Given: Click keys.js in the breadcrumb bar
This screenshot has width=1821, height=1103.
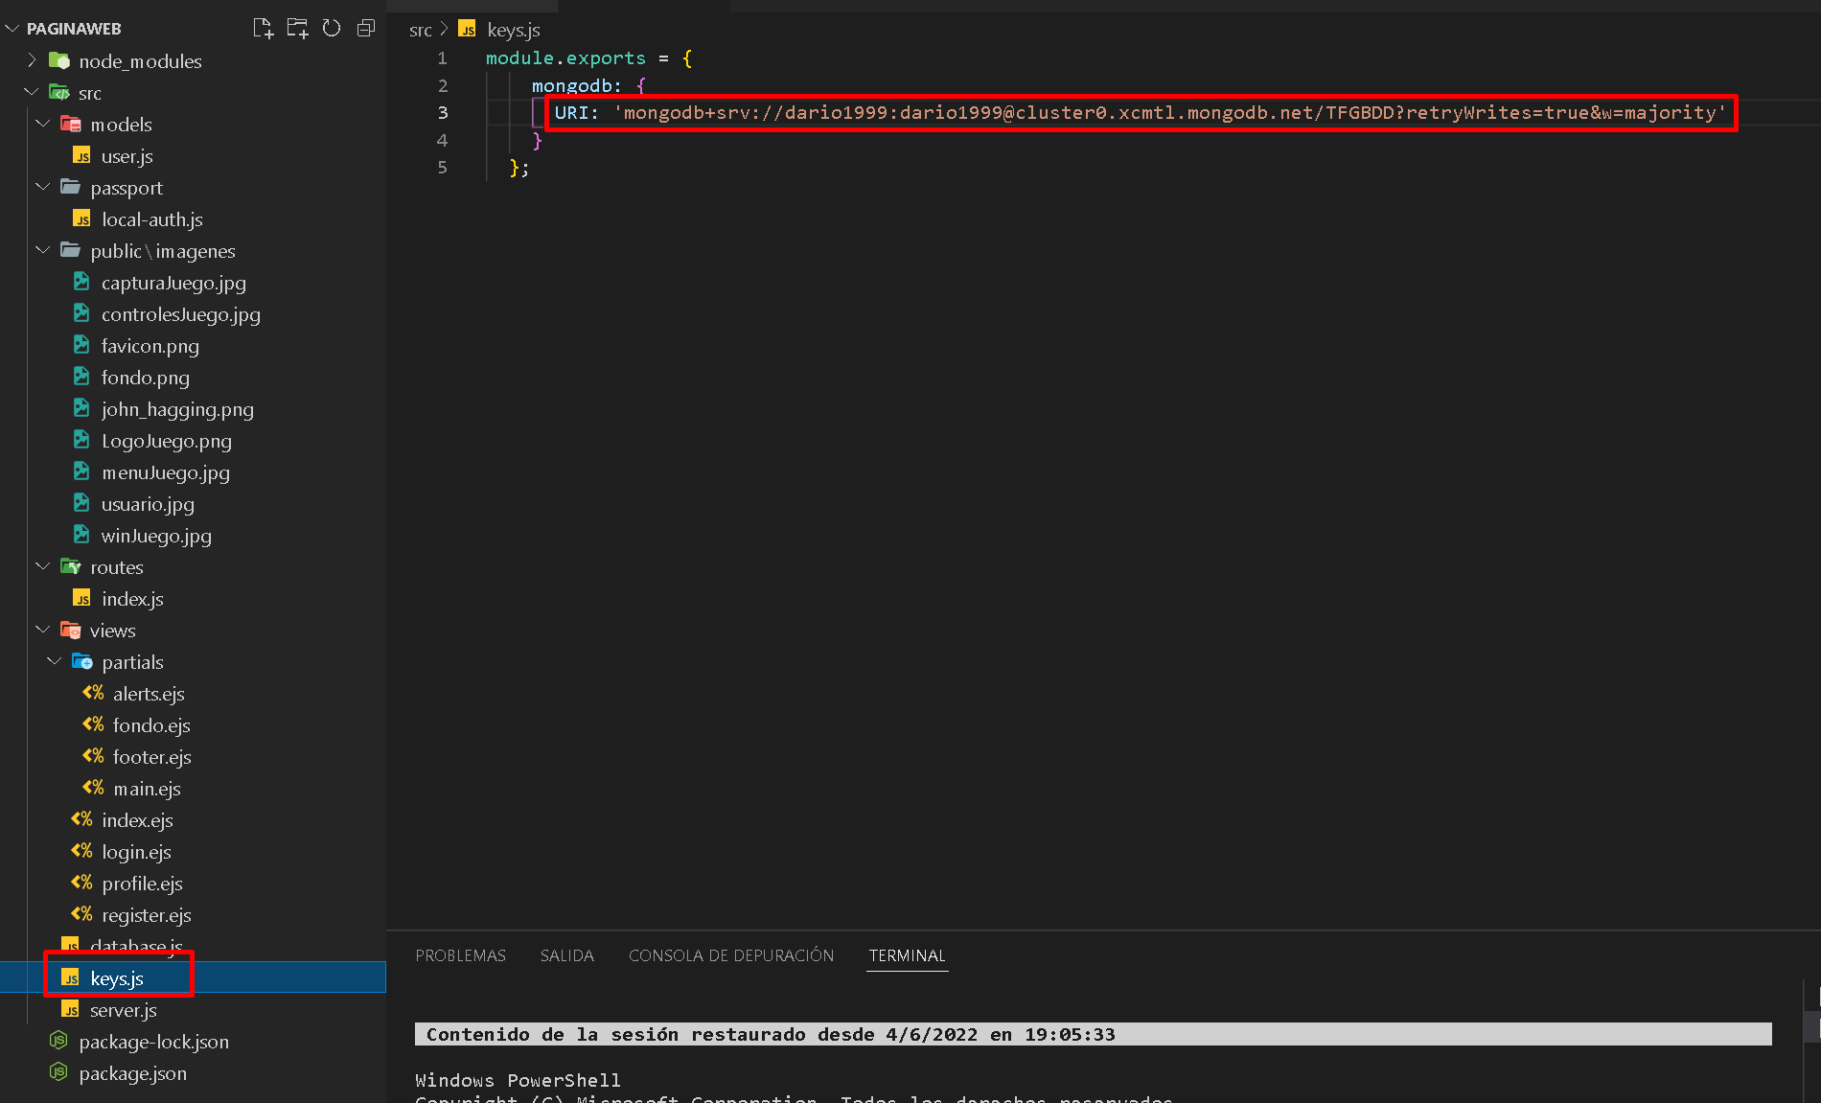Looking at the screenshot, I should tap(513, 30).
